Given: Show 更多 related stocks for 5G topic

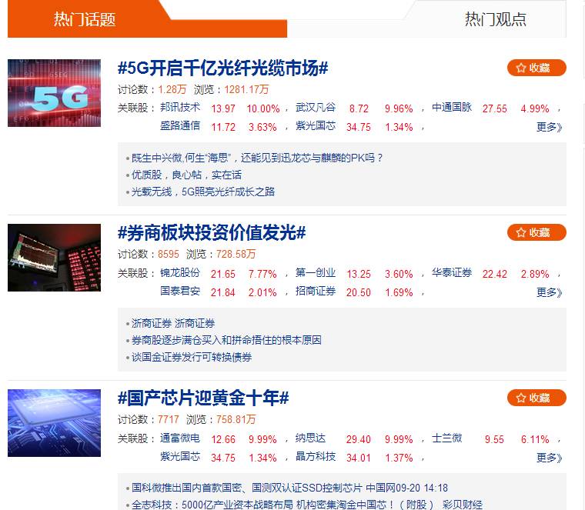Looking at the screenshot, I should [549, 127].
